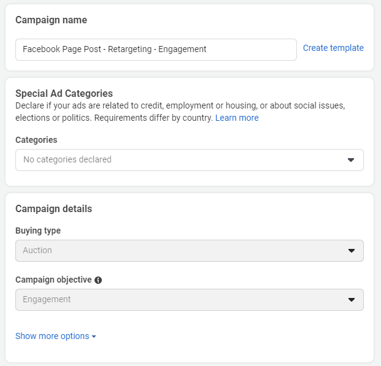This screenshot has height=366, width=381.
Task: Click the Buying type dropdown arrow icon
Action: 352,250
